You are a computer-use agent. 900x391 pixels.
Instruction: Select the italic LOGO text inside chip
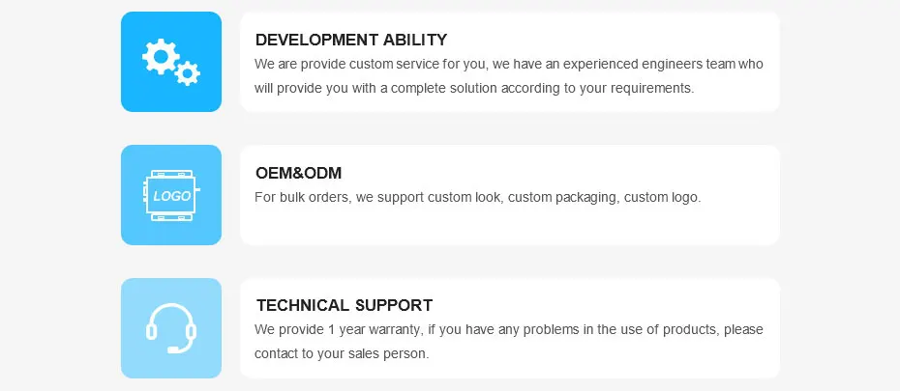click(x=171, y=196)
